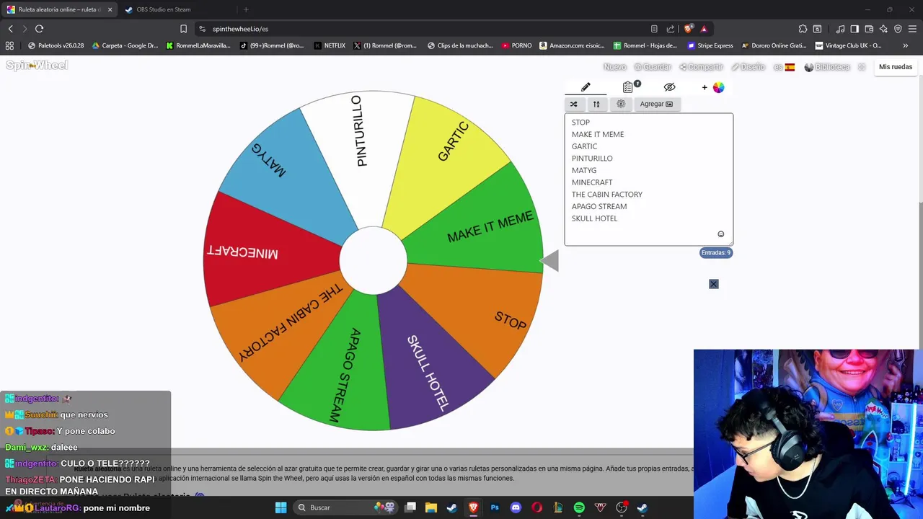Open Paletools v26.0.28 bookmark
The width and height of the screenshot is (923, 519).
point(56,45)
